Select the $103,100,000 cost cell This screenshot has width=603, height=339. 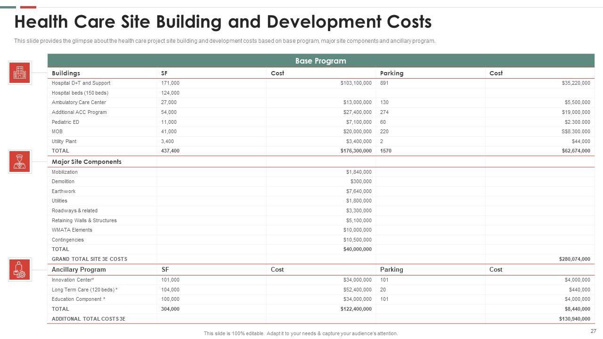[356, 83]
